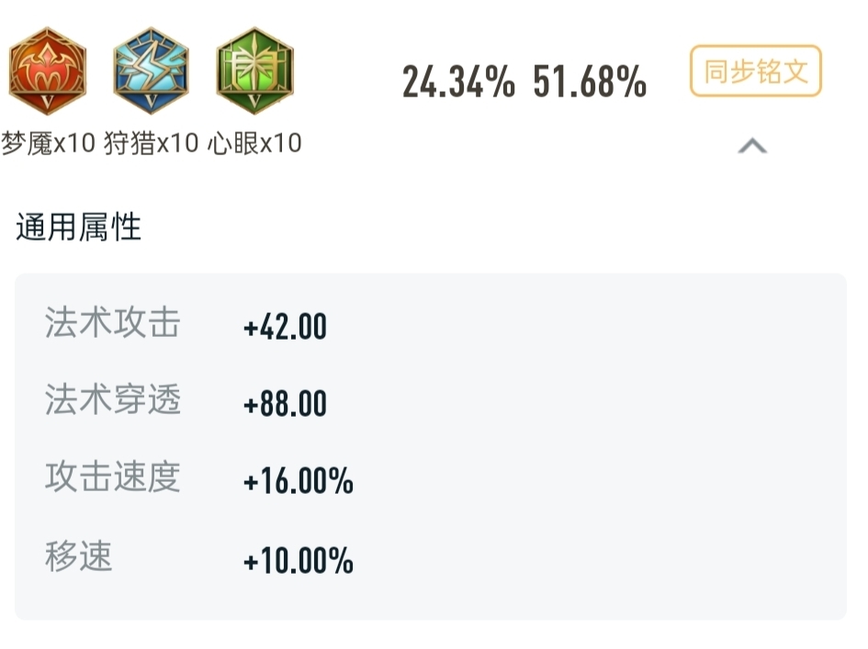Click the 同步铭文 button

(x=756, y=72)
